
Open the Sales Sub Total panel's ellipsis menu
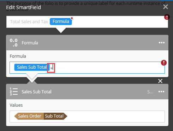161,92
